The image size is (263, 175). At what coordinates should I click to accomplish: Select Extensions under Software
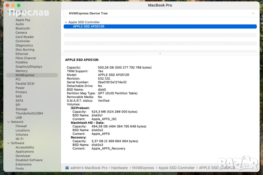23,164
